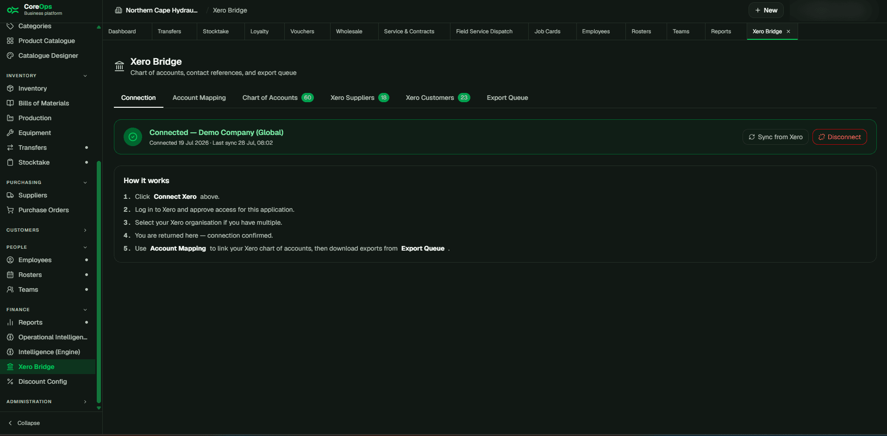The width and height of the screenshot is (887, 436).
Task: Open the Xero Suppliers tab
Action: (360, 98)
